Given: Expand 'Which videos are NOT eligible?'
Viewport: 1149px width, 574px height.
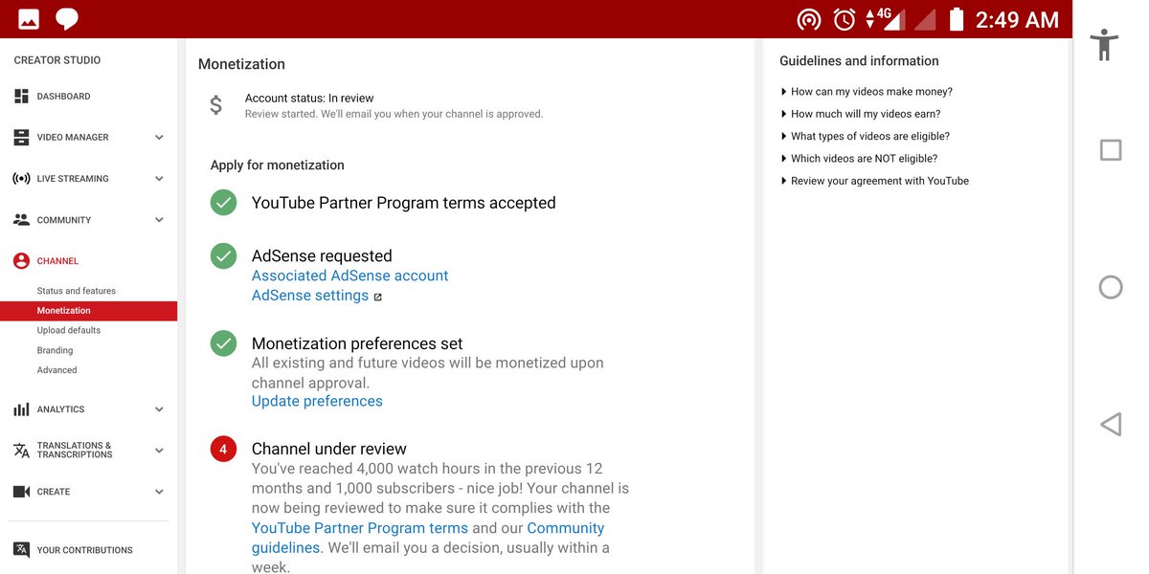Looking at the screenshot, I should tap(859, 159).
